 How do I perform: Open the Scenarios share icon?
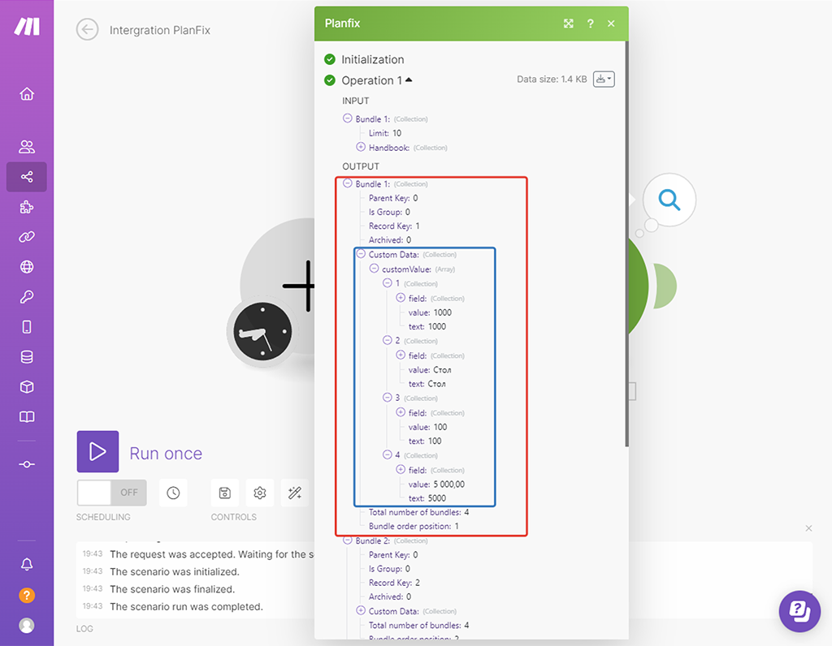pyautogui.click(x=27, y=176)
